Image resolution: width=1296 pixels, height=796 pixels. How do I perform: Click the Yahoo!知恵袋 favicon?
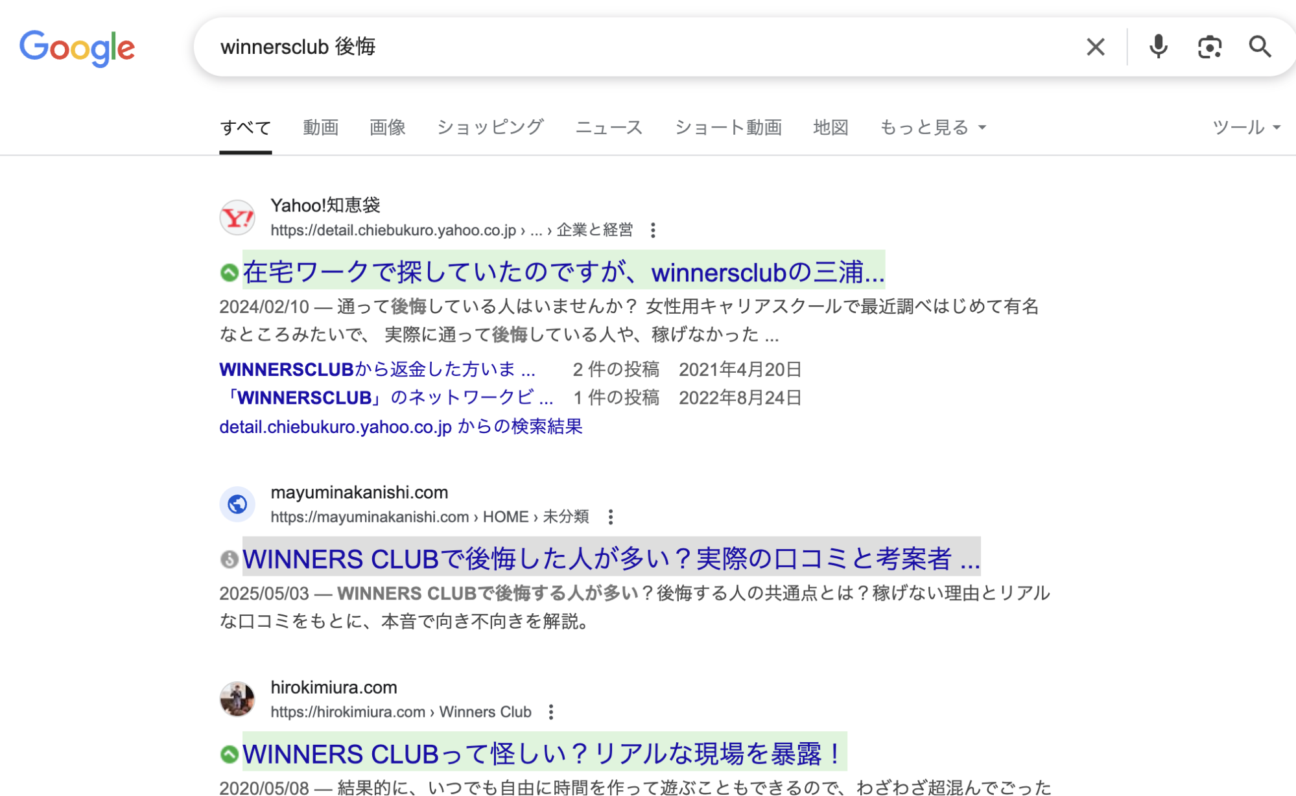pos(237,217)
